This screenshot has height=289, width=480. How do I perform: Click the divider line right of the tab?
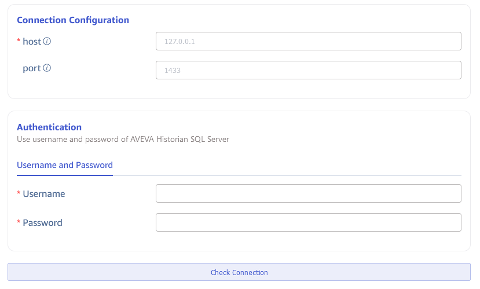click(290, 175)
